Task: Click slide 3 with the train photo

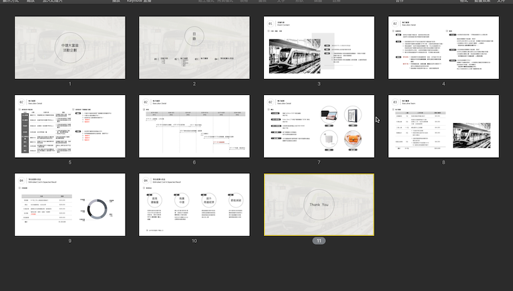Action: [x=319, y=47]
